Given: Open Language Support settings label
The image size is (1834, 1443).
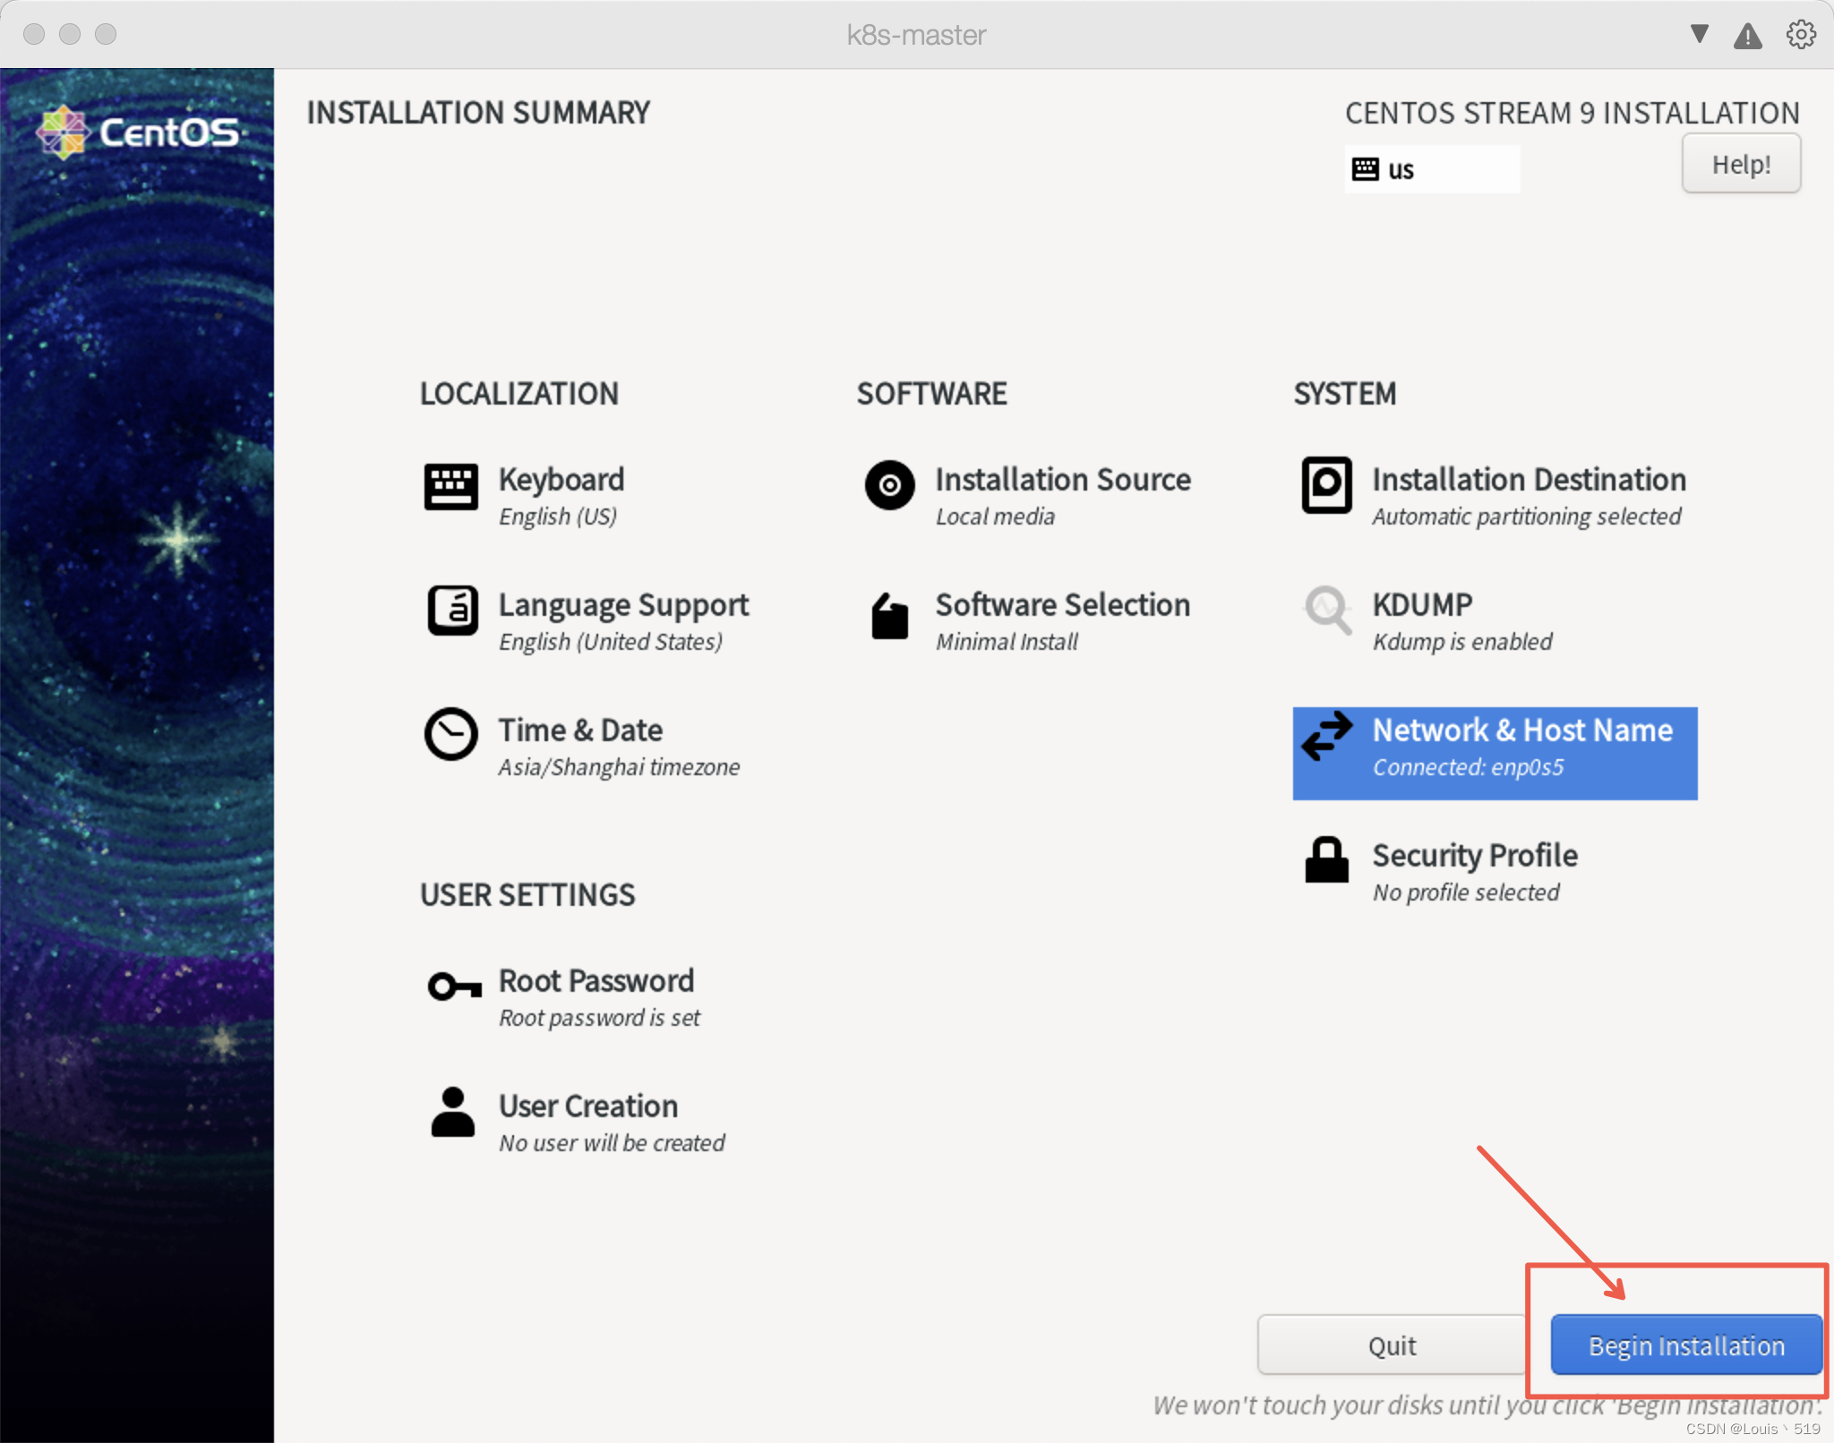Looking at the screenshot, I should click(623, 606).
